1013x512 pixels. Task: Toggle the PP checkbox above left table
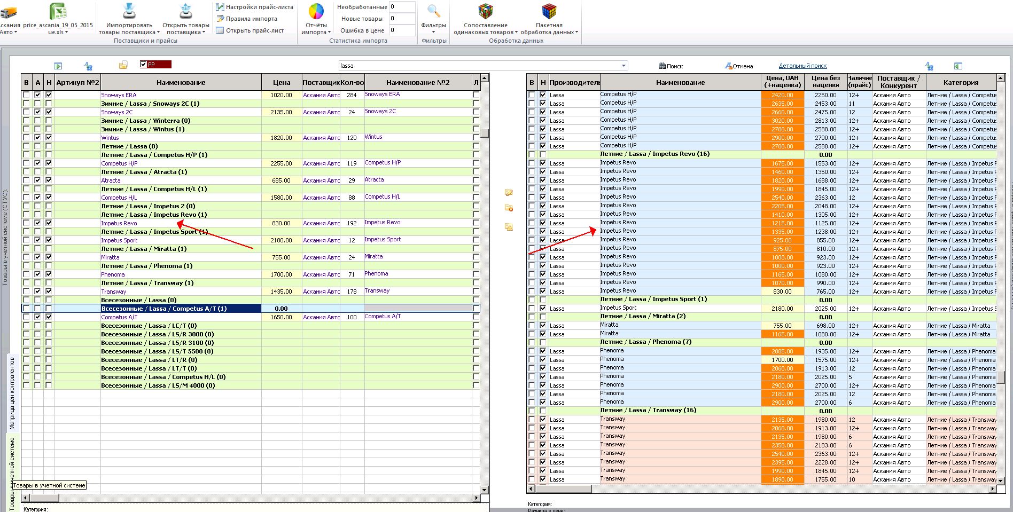pos(143,65)
